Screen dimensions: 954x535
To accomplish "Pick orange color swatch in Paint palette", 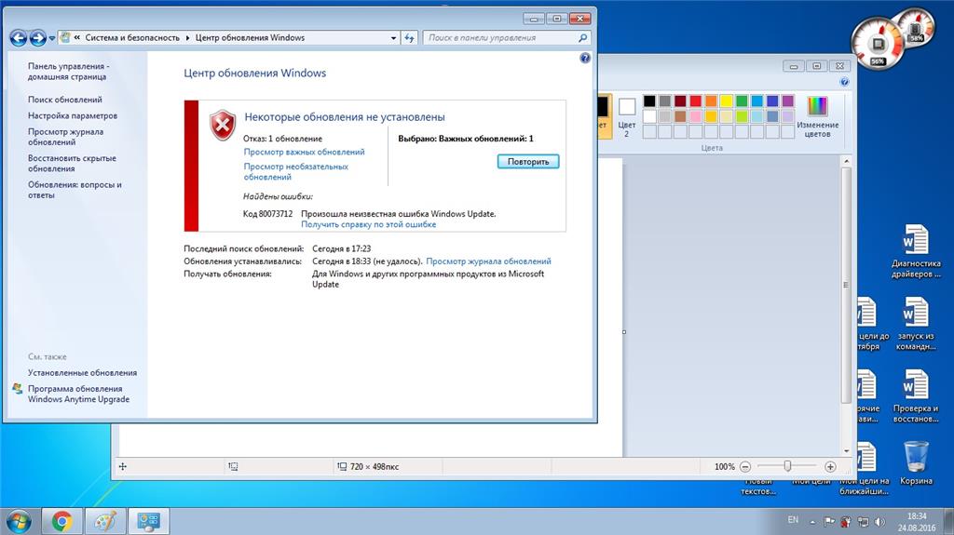I will click(x=711, y=100).
